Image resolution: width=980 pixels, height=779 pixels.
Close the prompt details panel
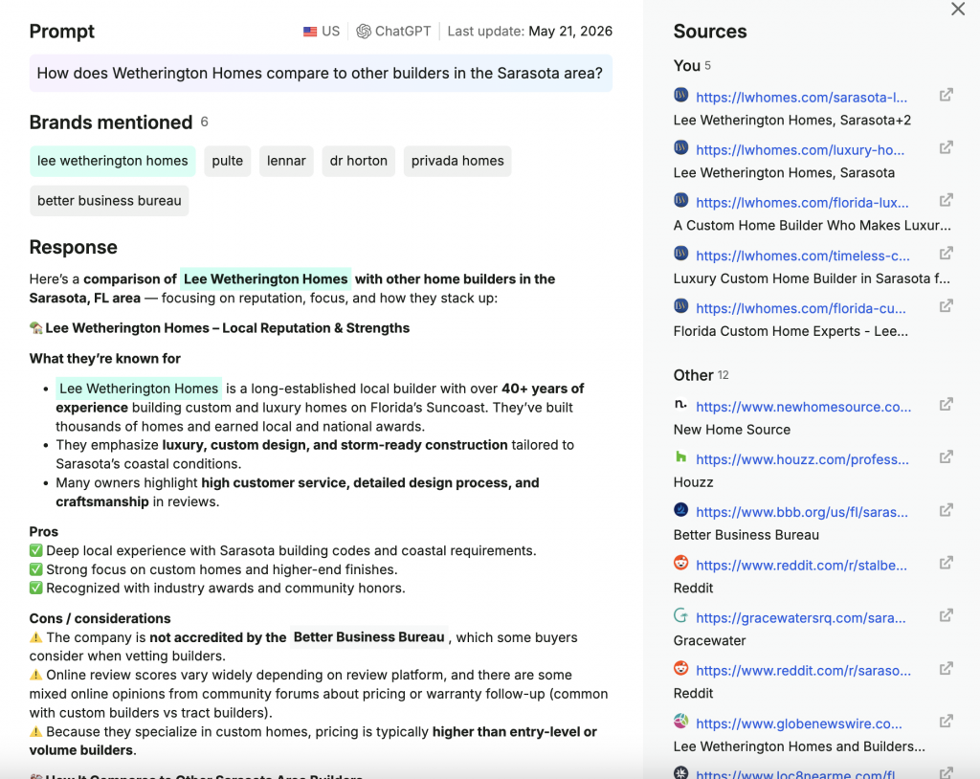pyautogui.click(x=957, y=9)
